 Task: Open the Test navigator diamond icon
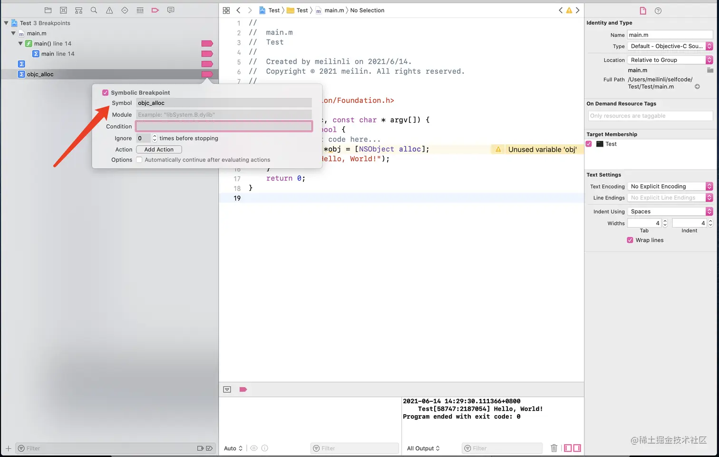coord(125,10)
